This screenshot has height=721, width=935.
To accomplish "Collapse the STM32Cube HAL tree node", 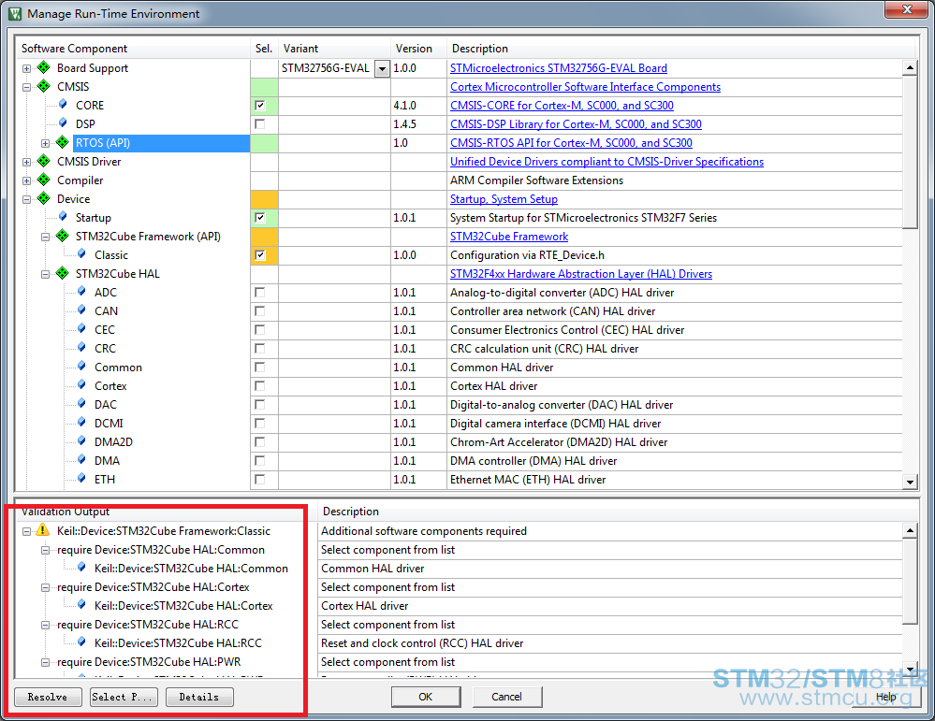I will (x=45, y=274).
